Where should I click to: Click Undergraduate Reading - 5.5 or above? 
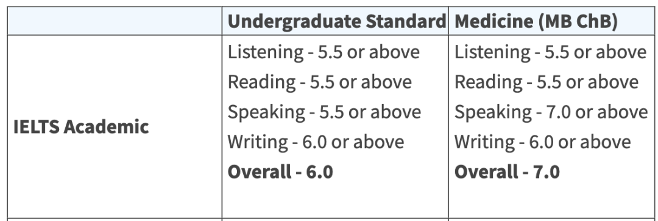point(320,82)
